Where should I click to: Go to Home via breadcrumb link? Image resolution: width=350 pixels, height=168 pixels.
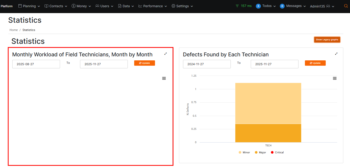(14, 30)
